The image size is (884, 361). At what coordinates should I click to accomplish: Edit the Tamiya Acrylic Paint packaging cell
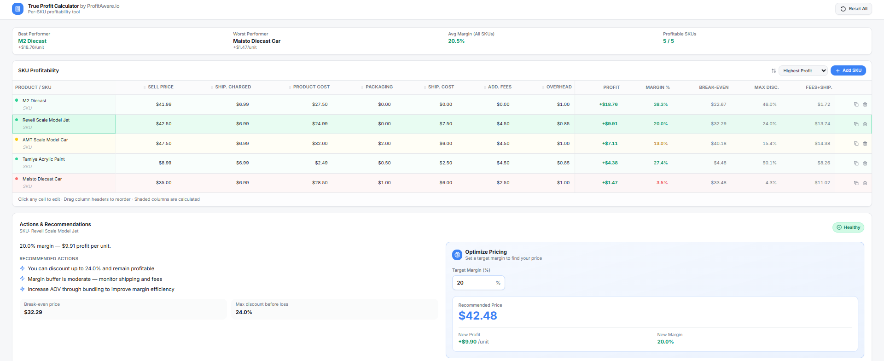point(384,163)
